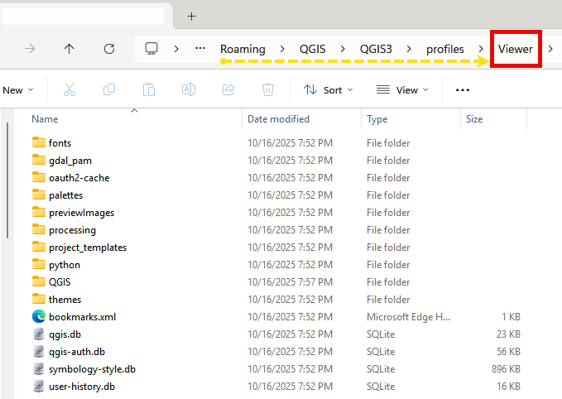
Task: Click the Rename icon
Action: click(x=189, y=89)
